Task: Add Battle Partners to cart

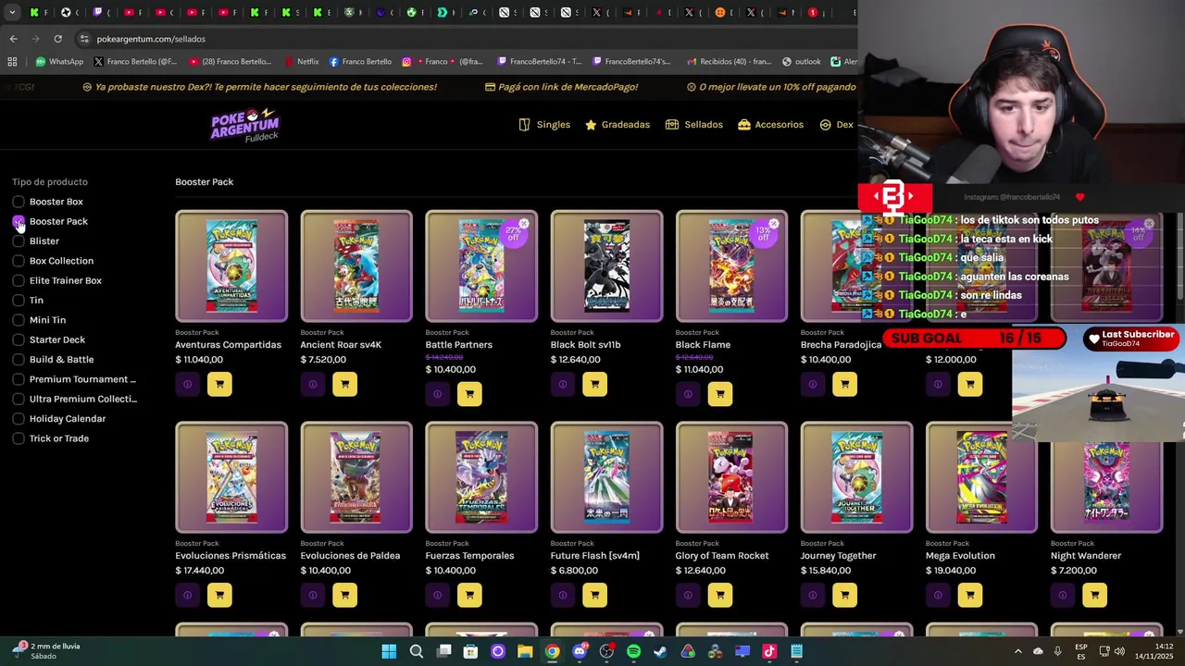Action: [469, 394]
